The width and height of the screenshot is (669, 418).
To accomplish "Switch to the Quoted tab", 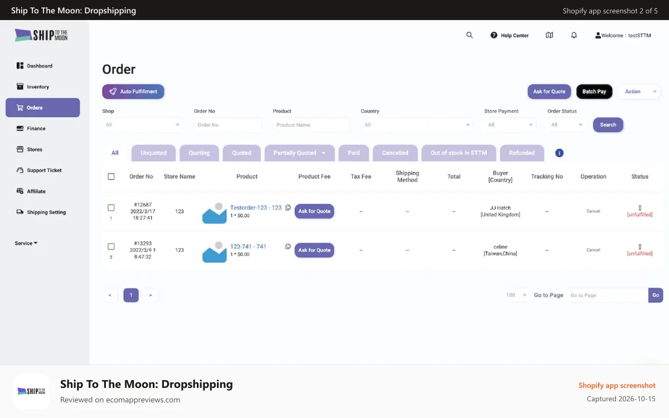I will [x=241, y=153].
